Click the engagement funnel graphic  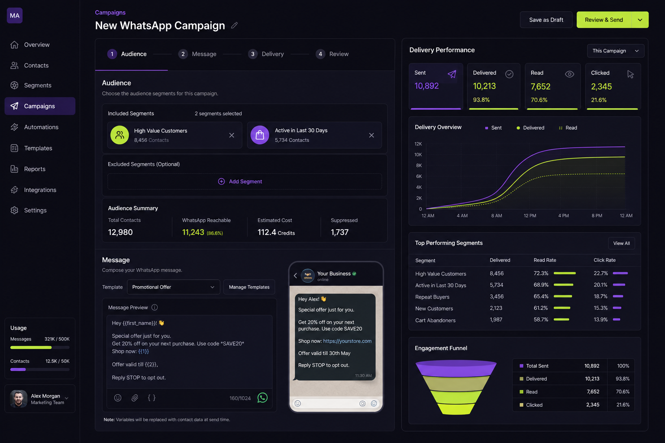pos(456,388)
